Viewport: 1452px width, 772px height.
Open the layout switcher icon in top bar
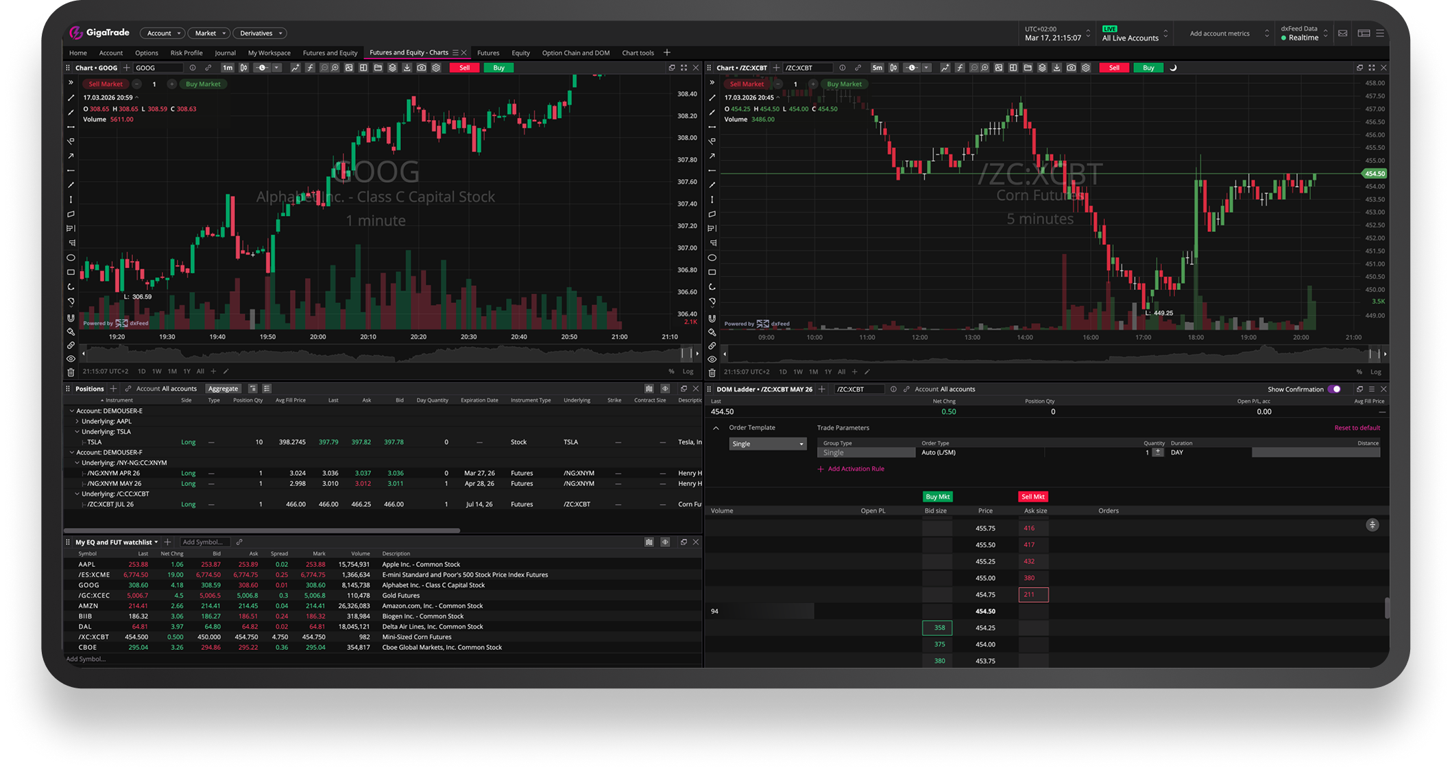coord(1364,33)
